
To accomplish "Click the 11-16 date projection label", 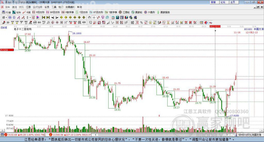I will tap(237, 32).
